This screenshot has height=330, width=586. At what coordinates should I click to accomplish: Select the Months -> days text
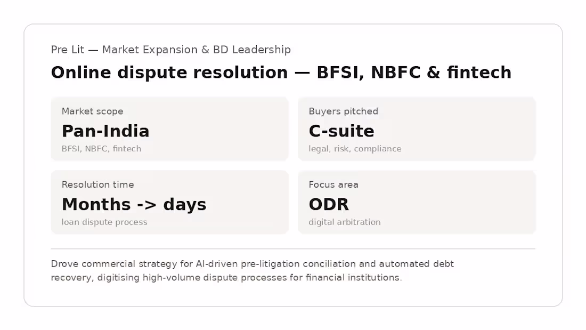[134, 204]
